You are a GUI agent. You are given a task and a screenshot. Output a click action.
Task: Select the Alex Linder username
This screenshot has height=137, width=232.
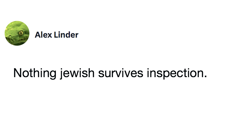pyautogui.click(x=56, y=35)
